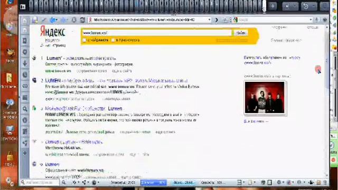Click the Яндекс logo
Image resolution: width=338 pixels, height=190 pixels.
coord(53,32)
